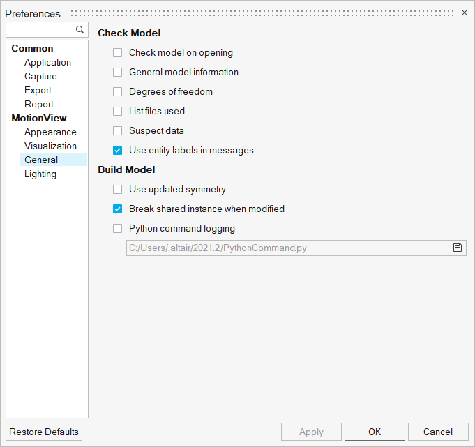Select Appearance under MotionView
Viewport: 475px width, 447px height.
[50, 132]
